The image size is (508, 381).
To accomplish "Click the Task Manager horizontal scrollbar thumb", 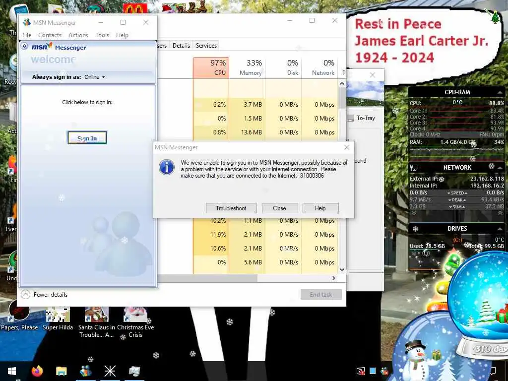I will pos(207,278).
